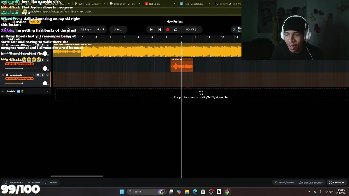Viewport: 349px width, 196px height.
Task: Edit the 163 bpm tempo field
Action: [86, 29]
